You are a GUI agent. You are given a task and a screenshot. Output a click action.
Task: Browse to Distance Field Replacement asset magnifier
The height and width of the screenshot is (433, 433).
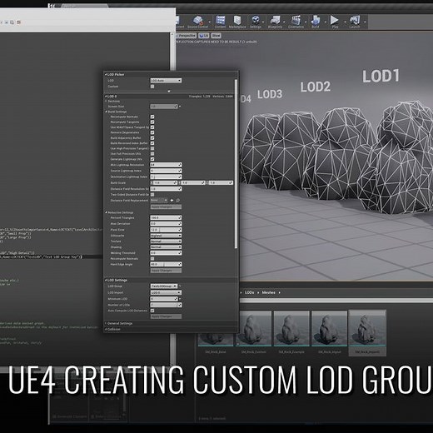tap(178, 200)
